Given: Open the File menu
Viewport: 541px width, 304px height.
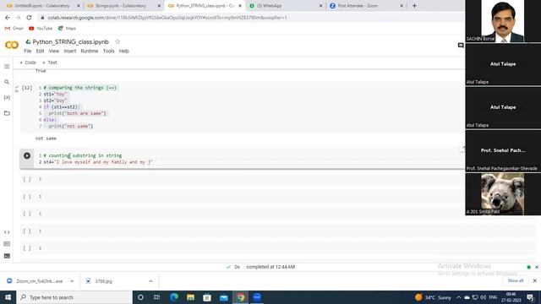Looking at the screenshot, I should tap(28, 51).
